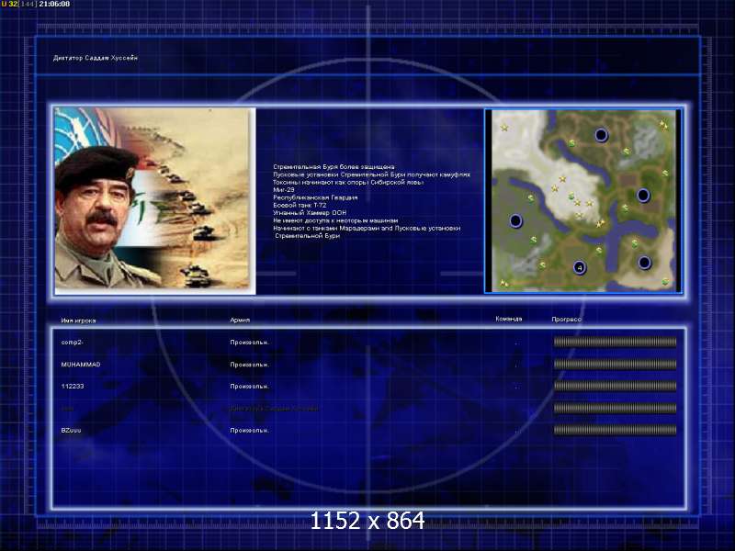Click the clock readout "21:06:08"
The width and height of the screenshot is (735, 551).
[54, 4]
